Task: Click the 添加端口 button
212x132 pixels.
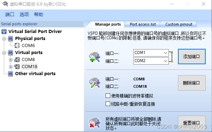Action: pos(192,57)
